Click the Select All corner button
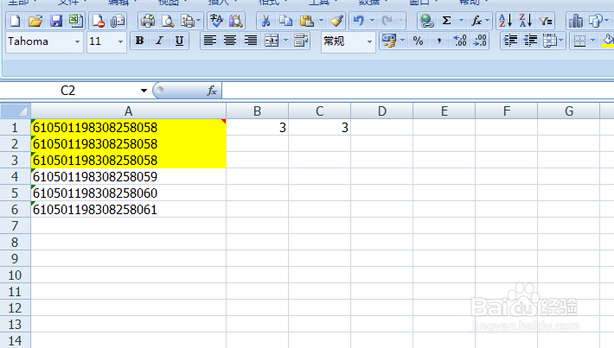Image resolution: width=614 pixels, height=348 pixels. point(16,111)
